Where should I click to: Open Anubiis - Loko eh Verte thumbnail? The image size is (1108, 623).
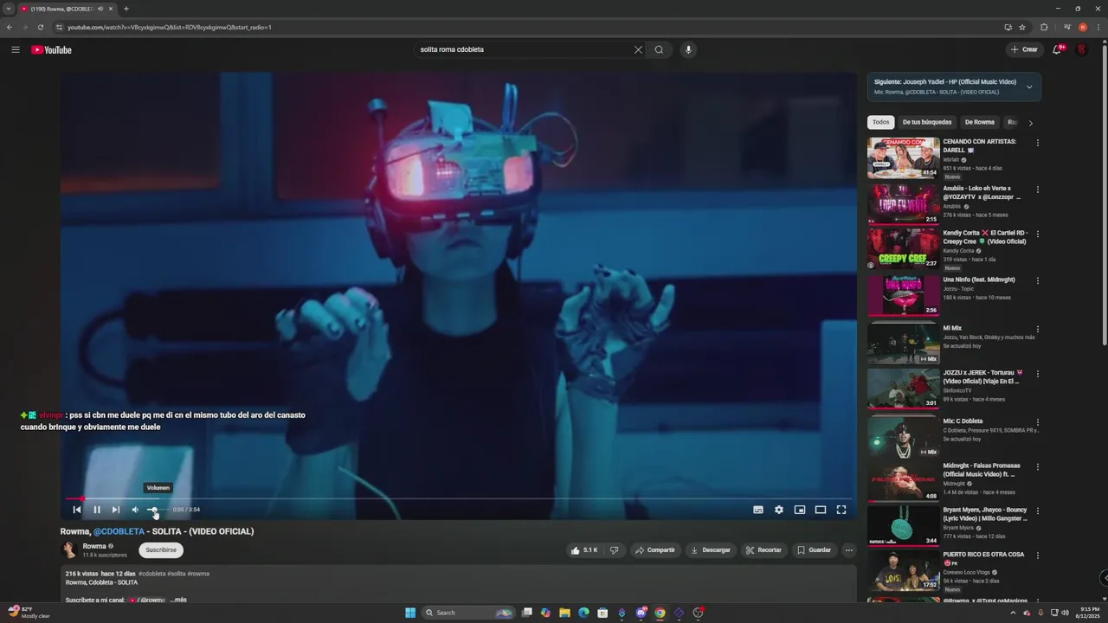click(x=904, y=204)
